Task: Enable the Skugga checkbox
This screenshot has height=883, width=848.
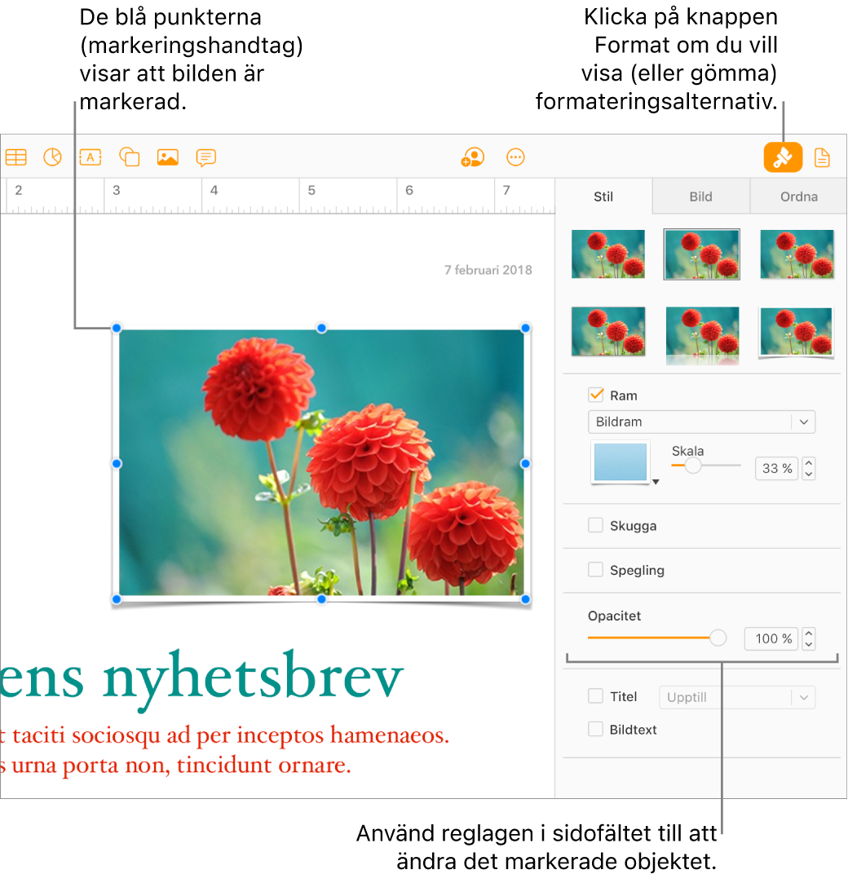Action: pos(596,525)
